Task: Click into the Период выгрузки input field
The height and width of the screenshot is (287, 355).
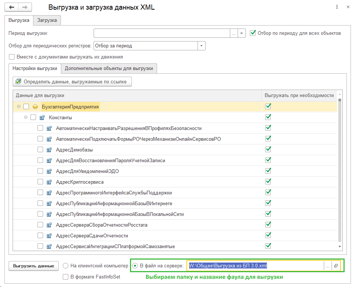Action: click(x=162, y=33)
